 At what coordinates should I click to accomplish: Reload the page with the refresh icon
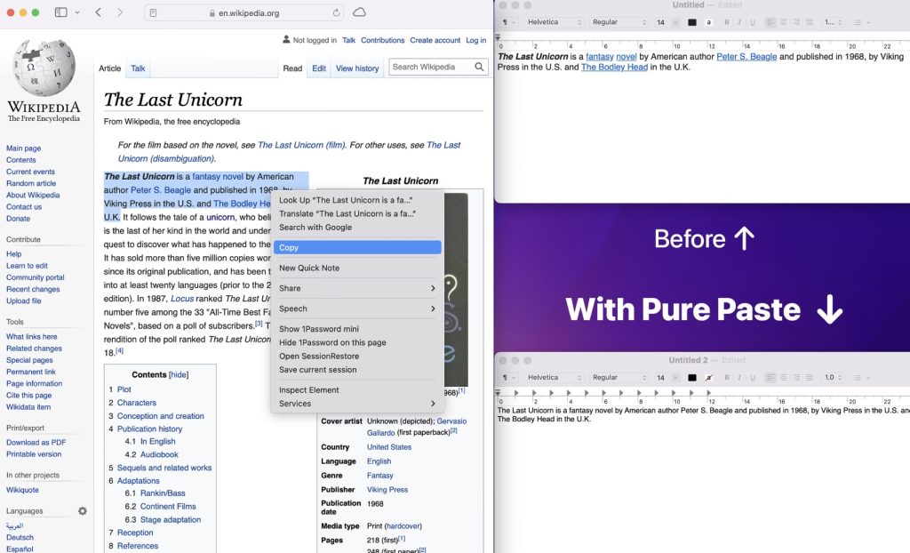(336, 12)
